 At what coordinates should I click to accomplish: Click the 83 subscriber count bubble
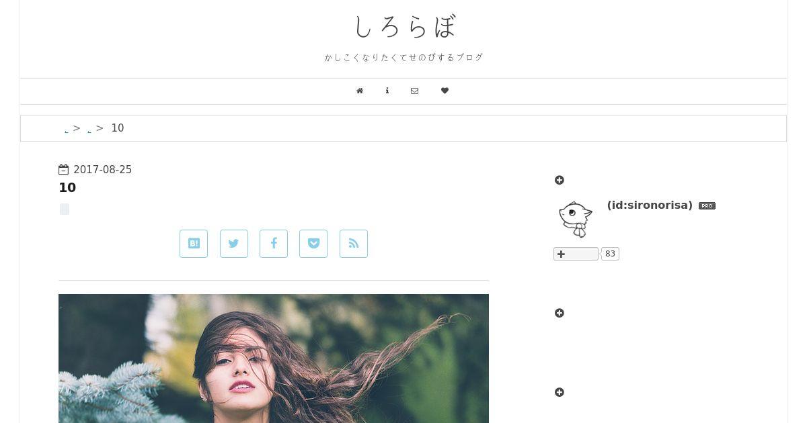[610, 254]
